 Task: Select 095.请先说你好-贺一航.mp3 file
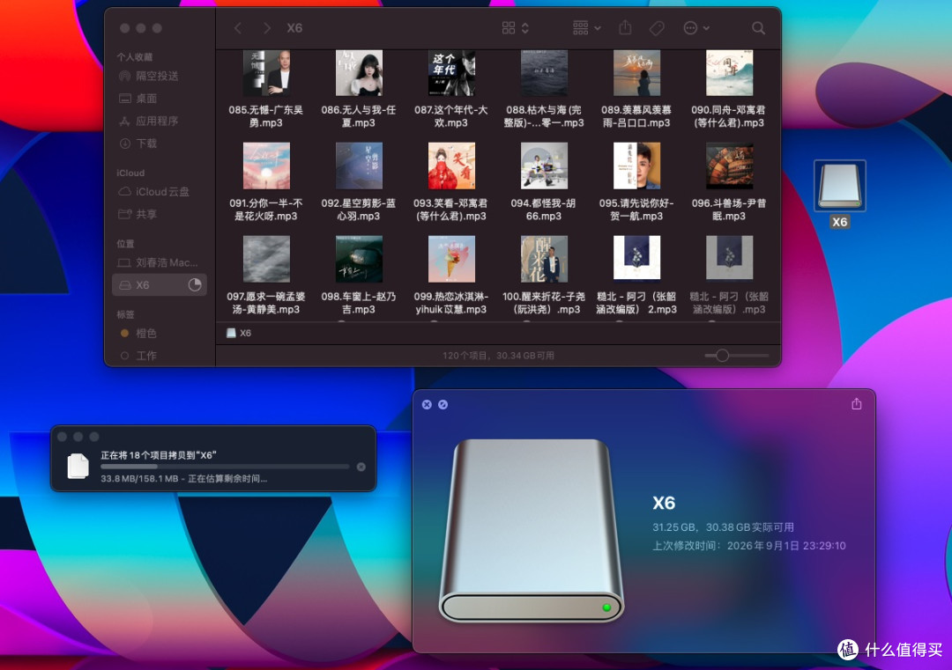tap(636, 182)
